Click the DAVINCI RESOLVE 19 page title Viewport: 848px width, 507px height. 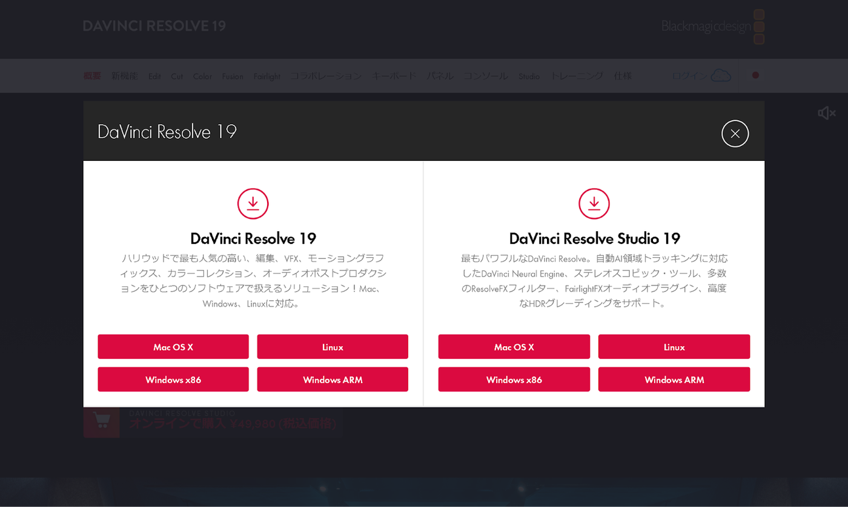click(x=154, y=26)
